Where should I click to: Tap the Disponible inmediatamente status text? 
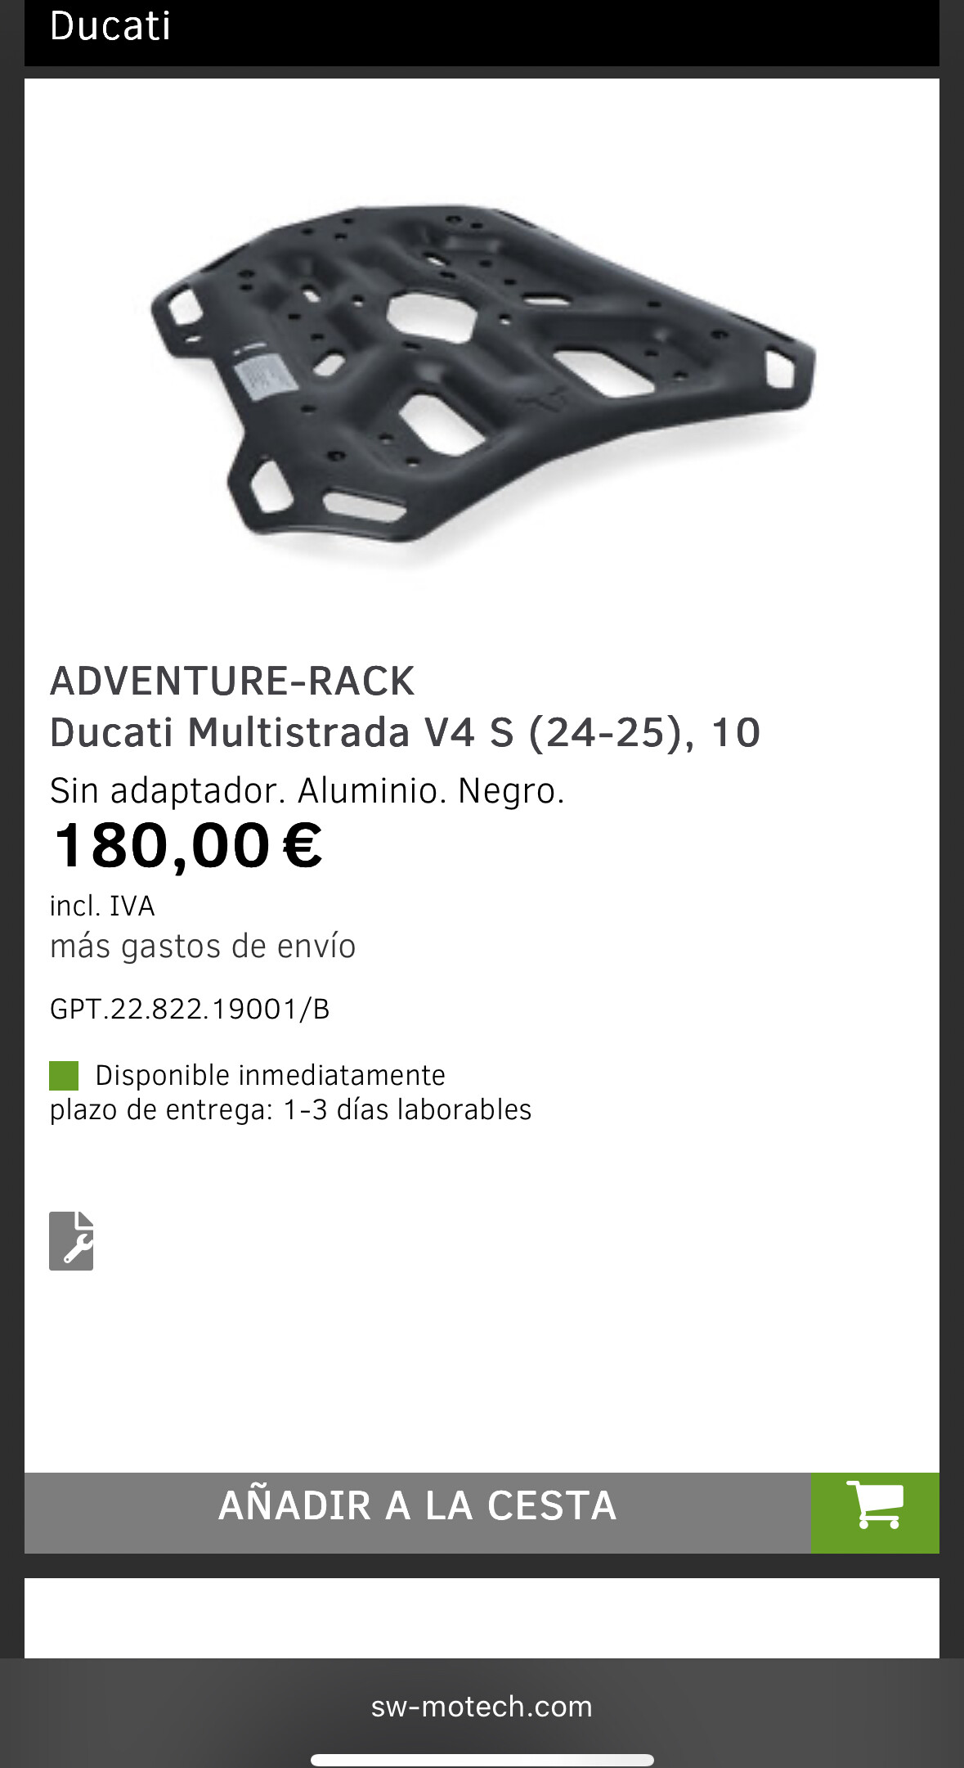270,1075
